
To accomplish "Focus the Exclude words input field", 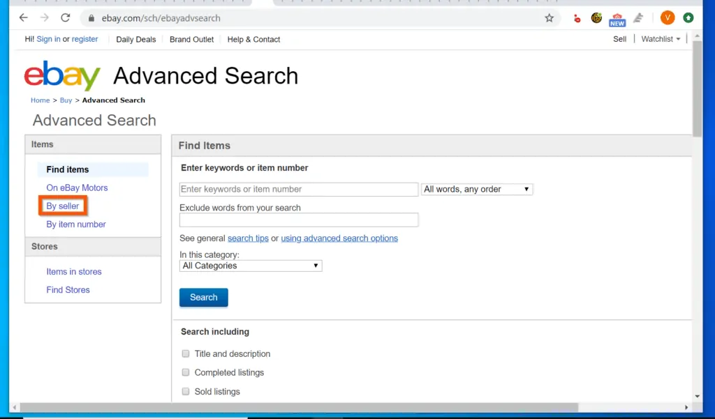I will pos(299,220).
